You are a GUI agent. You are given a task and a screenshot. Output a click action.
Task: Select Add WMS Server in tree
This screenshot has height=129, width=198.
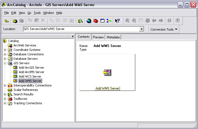pyautogui.click(x=30, y=81)
